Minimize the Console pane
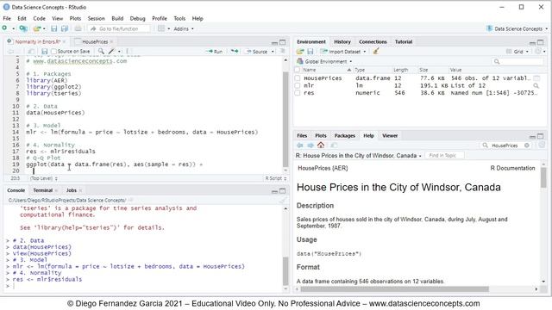Image resolution: width=552 pixels, height=310 pixels. click(x=274, y=191)
